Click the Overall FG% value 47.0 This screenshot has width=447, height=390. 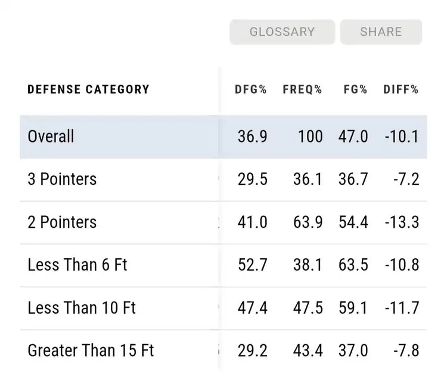click(x=355, y=137)
